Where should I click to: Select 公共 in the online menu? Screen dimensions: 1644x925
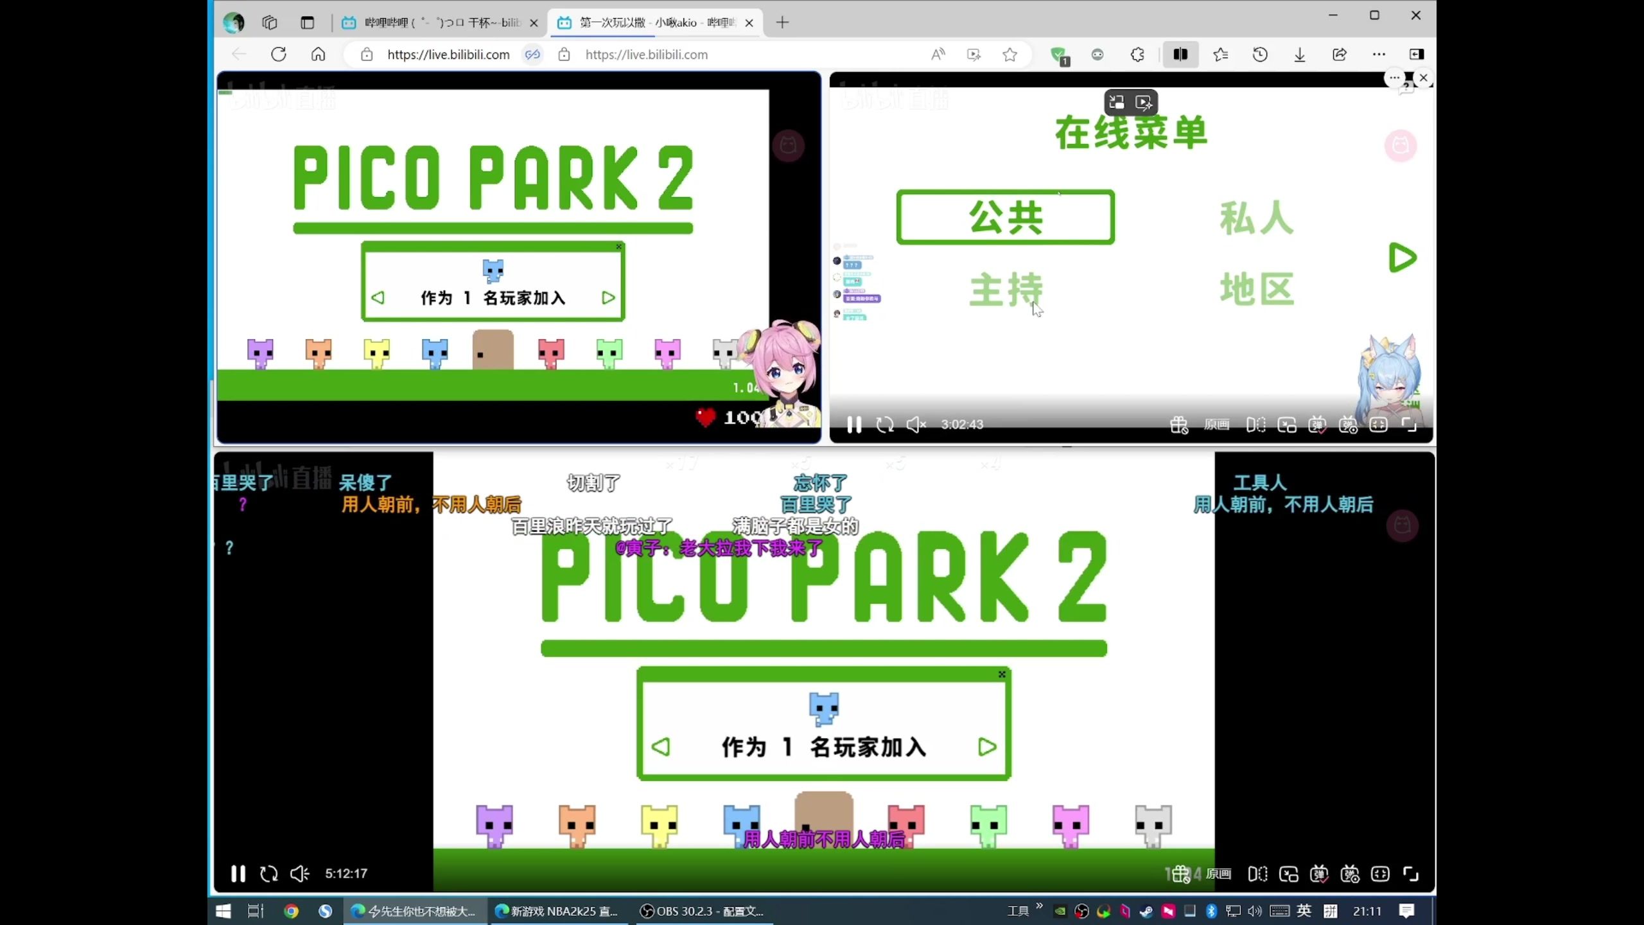pyautogui.click(x=1005, y=217)
